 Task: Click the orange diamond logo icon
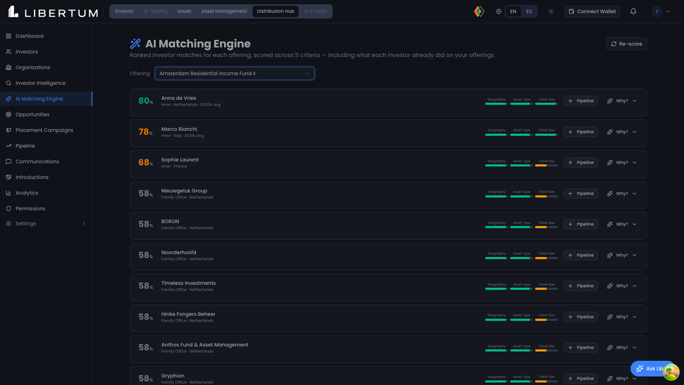(x=479, y=11)
